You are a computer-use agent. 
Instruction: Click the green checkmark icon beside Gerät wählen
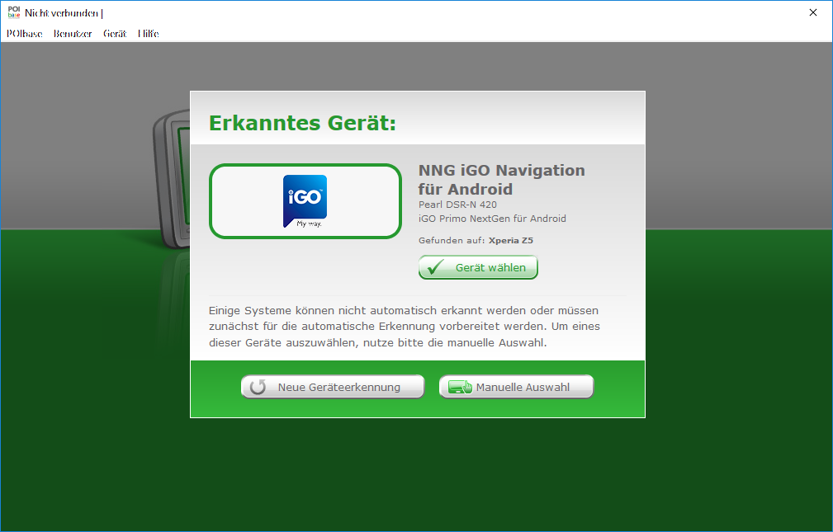[x=435, y=268]
